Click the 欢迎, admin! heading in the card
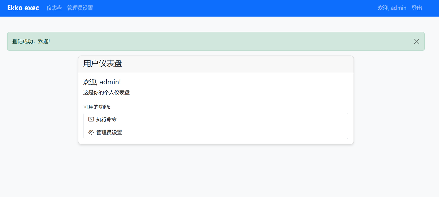The height and width of the screenshot is (197, 439). 102,82
